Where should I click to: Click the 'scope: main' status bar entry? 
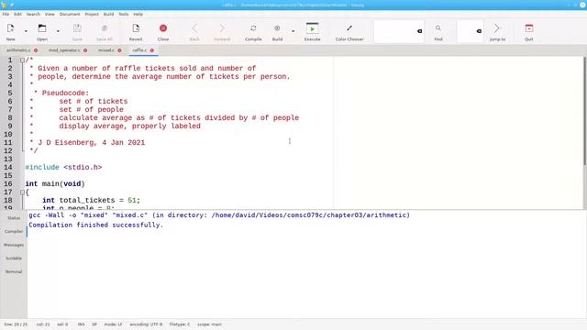click(x=210, y=324)
